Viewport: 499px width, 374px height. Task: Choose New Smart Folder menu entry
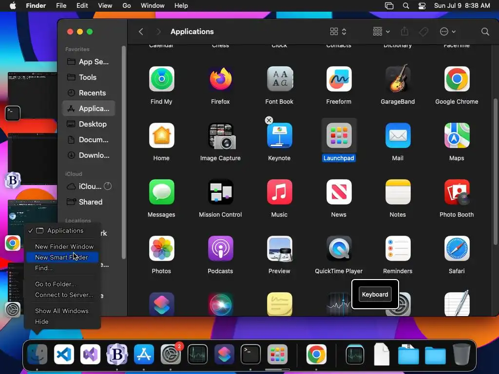[62, 257]
